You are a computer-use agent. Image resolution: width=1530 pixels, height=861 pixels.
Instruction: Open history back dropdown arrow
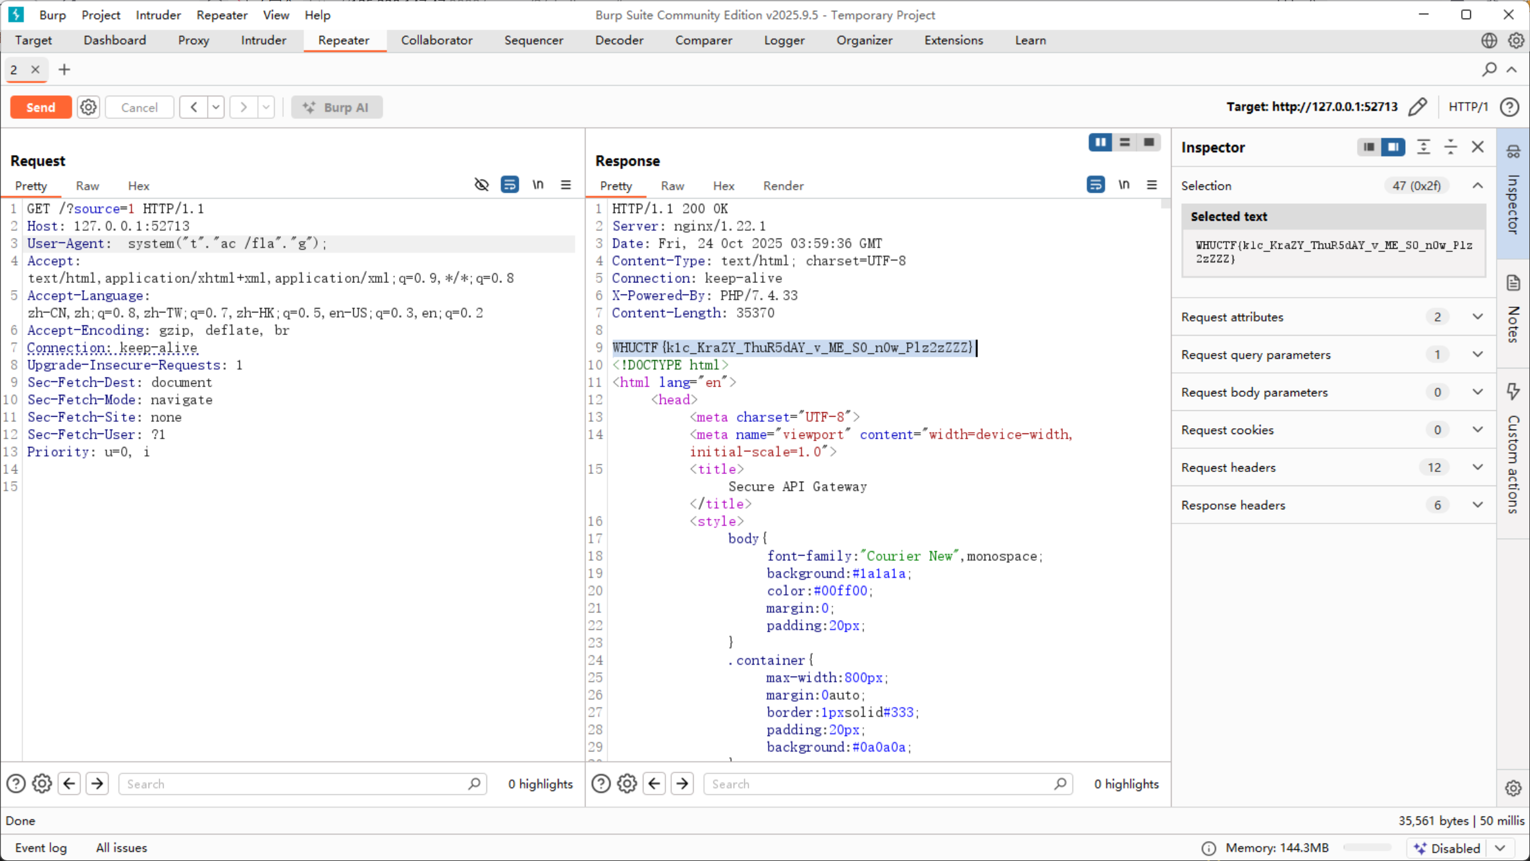(x=216, y=107)
